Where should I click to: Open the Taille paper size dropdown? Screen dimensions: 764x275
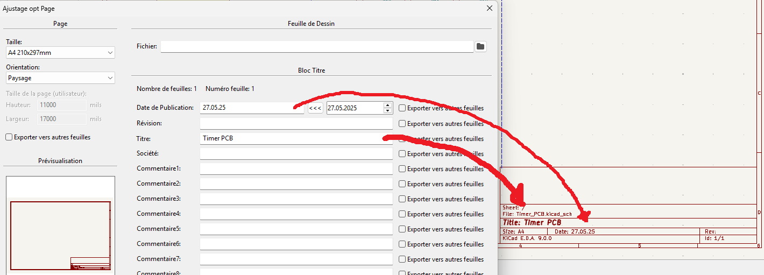(60, 53)
